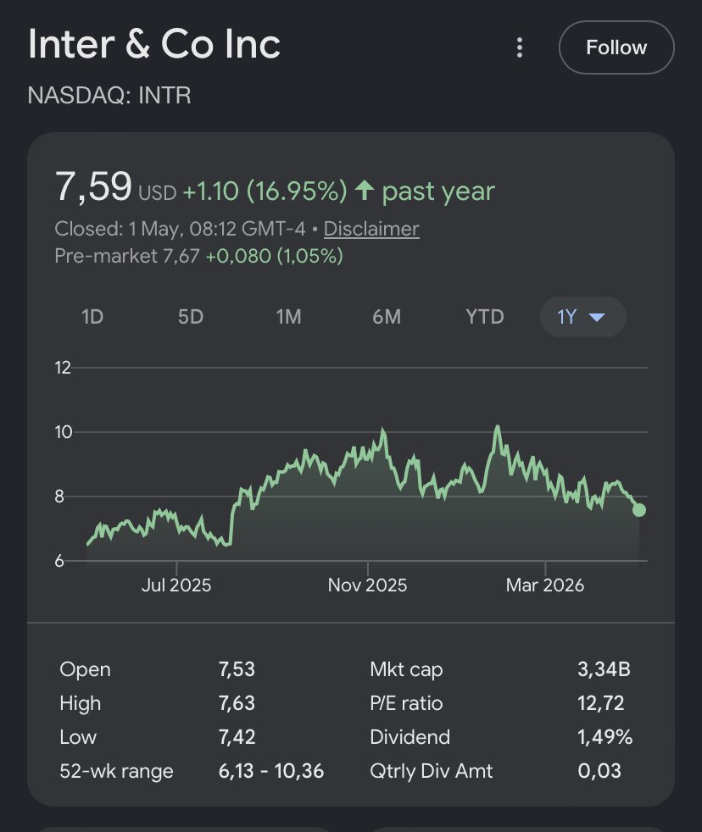The width and height of the screenshot is (702, 832).
Task: Click the Nov 2025 axis label
Action: (x=367, y=585)
